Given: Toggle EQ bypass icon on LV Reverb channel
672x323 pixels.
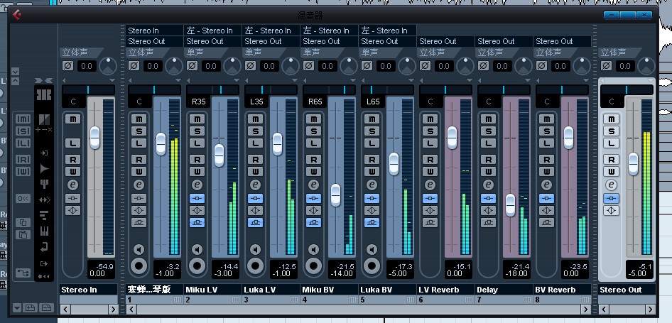Looking at the screenshot, I should click(x=430, y=210).
